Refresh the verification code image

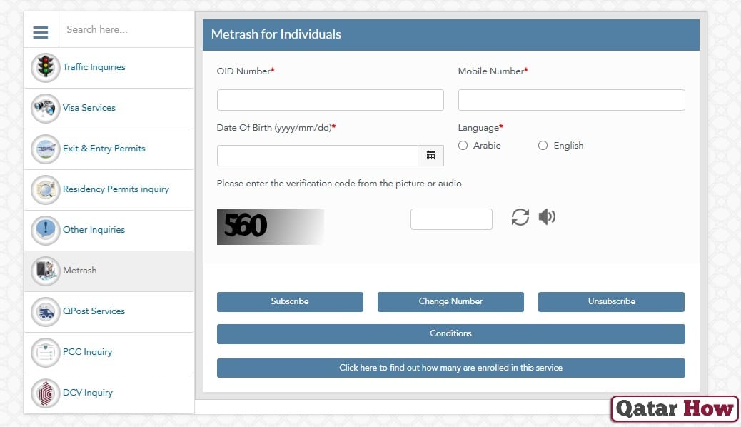(x=520, y=217)
